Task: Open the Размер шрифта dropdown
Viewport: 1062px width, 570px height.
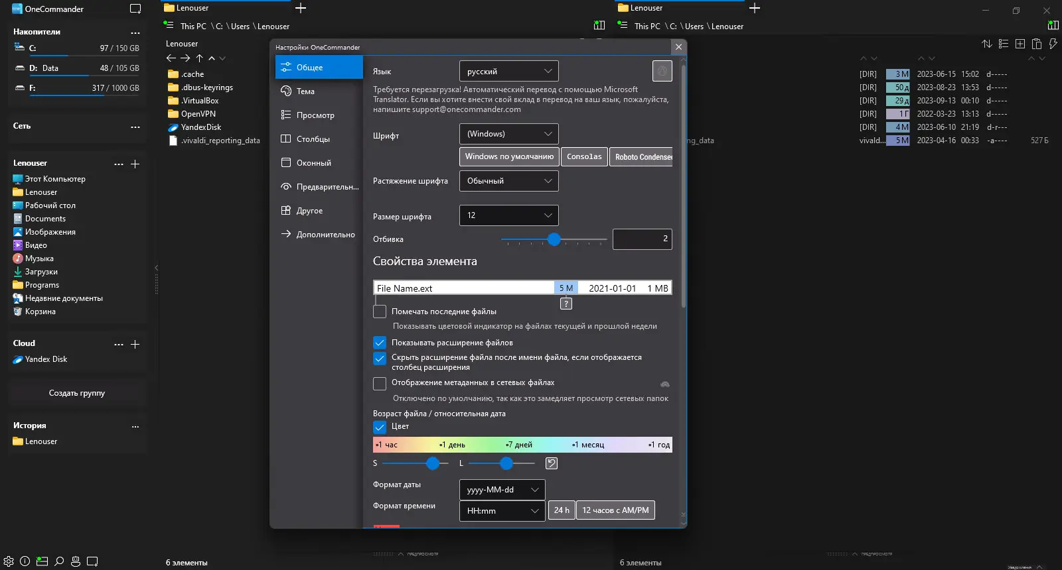Action: click(x=509, y=215)
